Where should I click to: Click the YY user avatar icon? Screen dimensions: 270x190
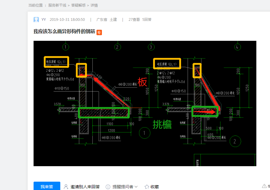[36, 19]
